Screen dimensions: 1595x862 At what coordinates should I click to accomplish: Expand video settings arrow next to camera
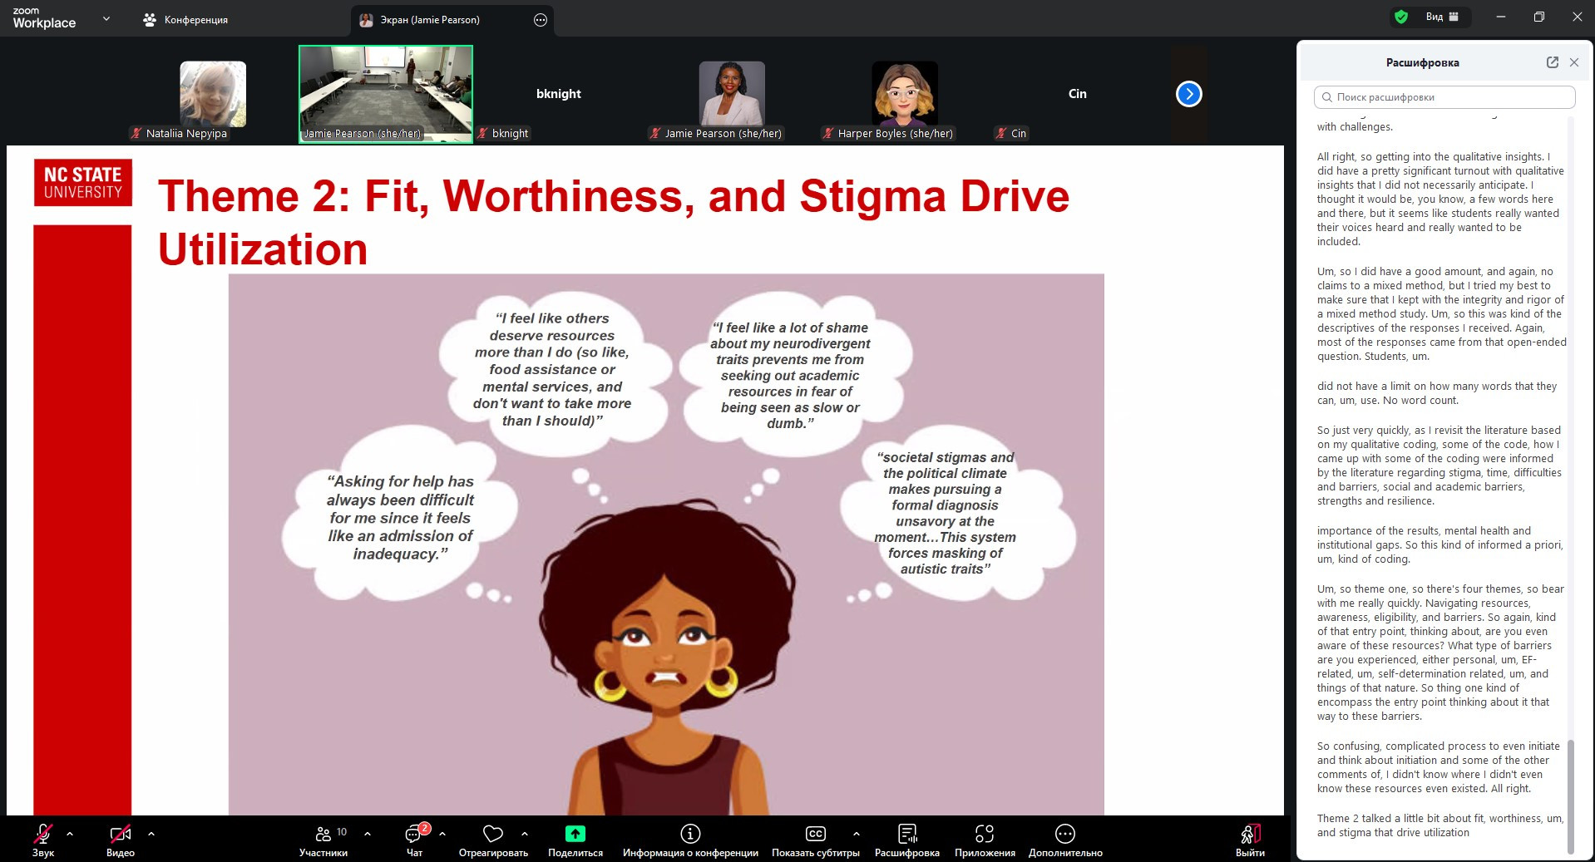pos(151,833)
